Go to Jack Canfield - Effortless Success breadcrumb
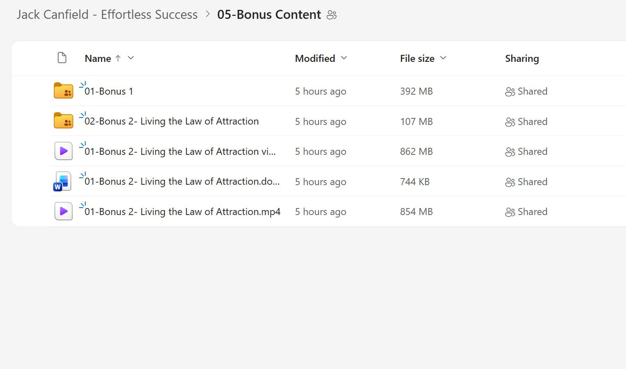The width and height of the screenshot is (626, 369). (x=107, y=15)
